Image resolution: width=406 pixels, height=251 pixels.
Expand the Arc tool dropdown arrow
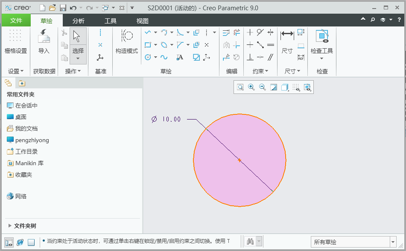[x=172, y=32]
